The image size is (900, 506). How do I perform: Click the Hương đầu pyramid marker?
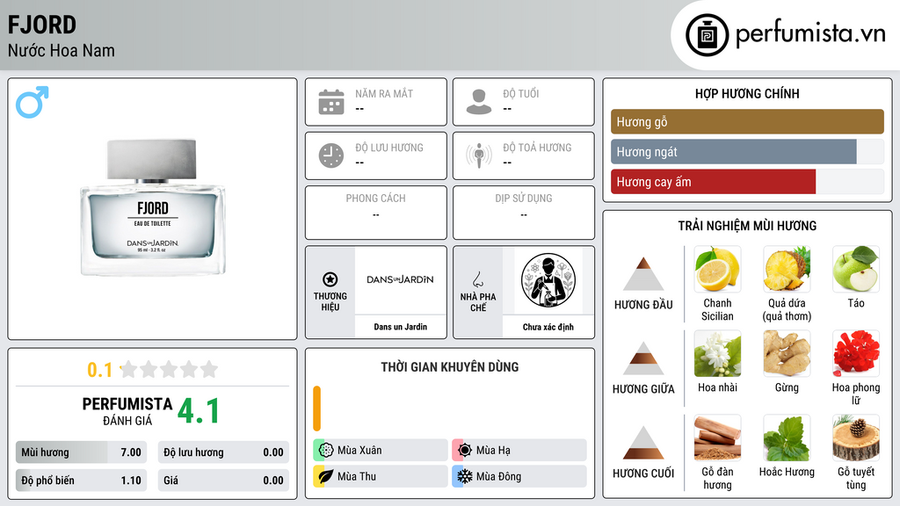tap(643, 274)
